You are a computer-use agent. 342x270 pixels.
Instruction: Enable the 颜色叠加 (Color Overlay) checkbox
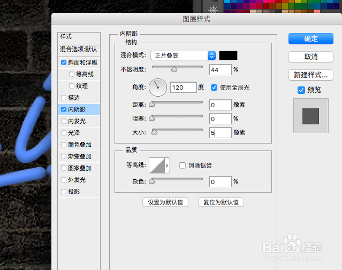point(64,145)
